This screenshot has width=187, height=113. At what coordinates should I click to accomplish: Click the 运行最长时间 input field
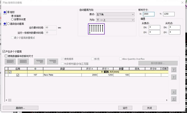[x=51, y=28]
